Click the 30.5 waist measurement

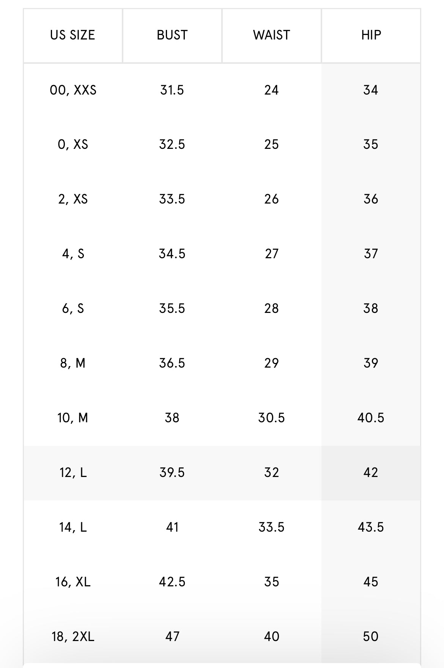pyautogui.click(x=271, y=418)
